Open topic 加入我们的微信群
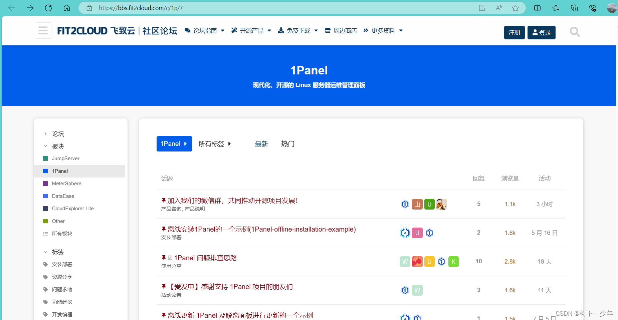This screenshot has width=618, height=320. click(x=232, y=201)
